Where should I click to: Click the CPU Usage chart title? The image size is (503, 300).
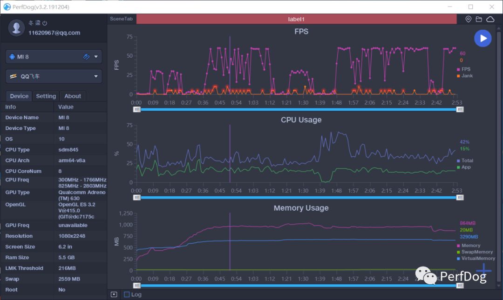pos(301,120)
